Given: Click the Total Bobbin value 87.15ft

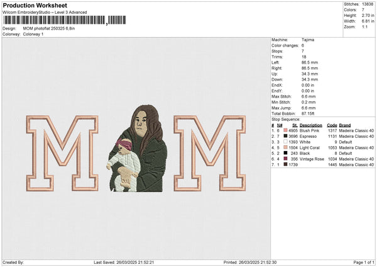Looking at the screenshot, I should [308, 113].
